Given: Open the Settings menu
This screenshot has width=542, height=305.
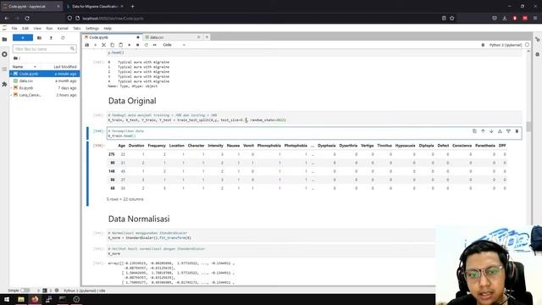Looking at the screenshot, I should (x=92, y=28).
